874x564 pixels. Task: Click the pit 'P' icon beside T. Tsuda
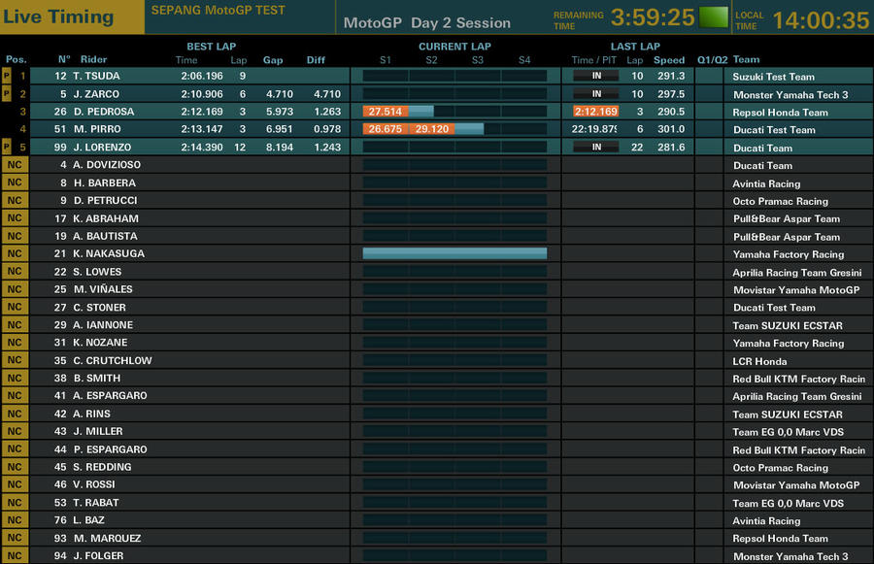[7, 76]
